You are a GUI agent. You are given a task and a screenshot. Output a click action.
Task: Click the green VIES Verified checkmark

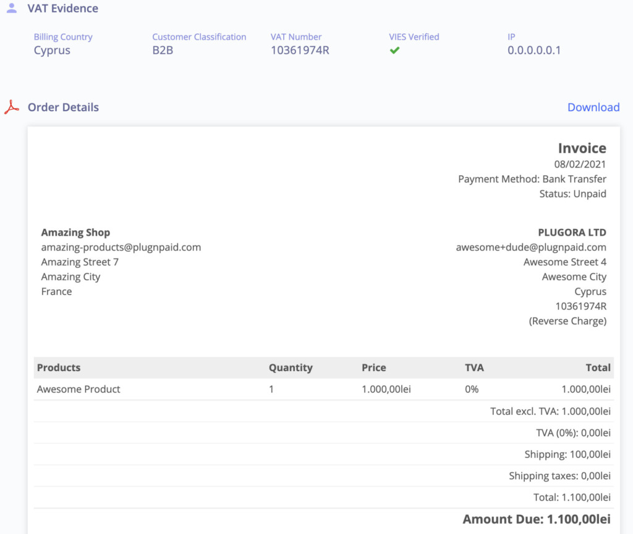click(394, 51)
